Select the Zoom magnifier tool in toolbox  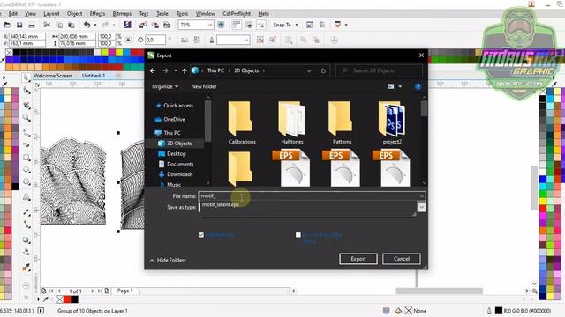[26, 117]
